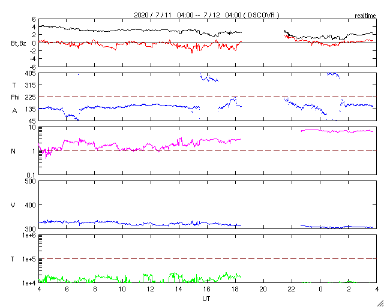
Task: Click the 'UT' time axis label
Action: pyautogui.click(x=206, y=299)
